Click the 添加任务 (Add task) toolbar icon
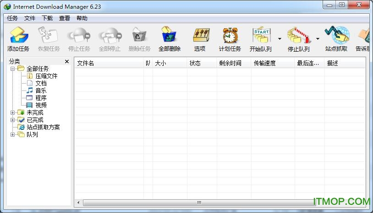Screen dimensions: 373x213 point(18,35)
